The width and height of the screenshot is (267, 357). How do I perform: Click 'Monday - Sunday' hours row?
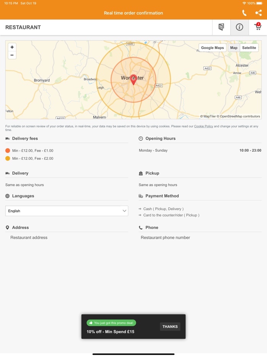(x=153, y=150)
